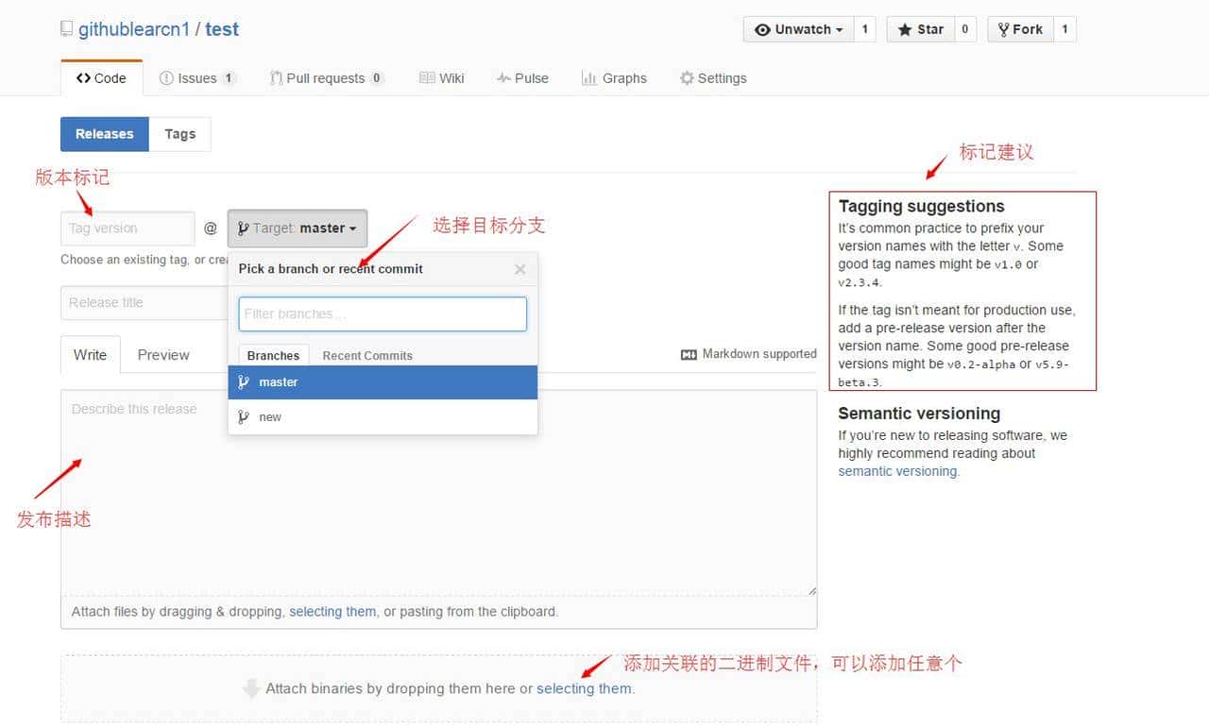View the Graphs tab
The image size is (1209, 727).
pyautogui.click(x=614, y=78)
